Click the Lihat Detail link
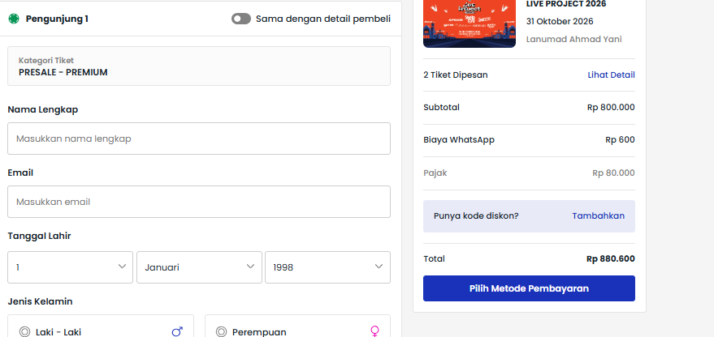 coord(611,75)
